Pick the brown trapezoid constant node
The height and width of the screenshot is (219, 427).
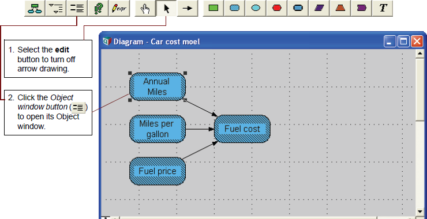coord(340,9)
